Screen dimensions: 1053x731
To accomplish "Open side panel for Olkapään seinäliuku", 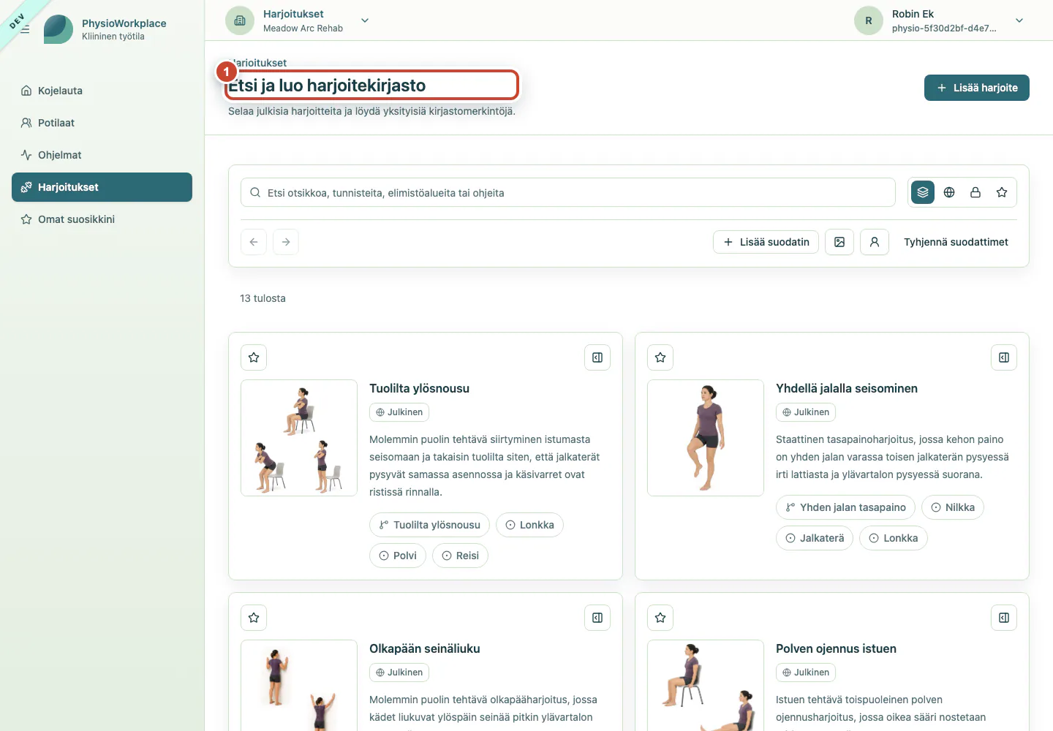I will tap(597, 618).
